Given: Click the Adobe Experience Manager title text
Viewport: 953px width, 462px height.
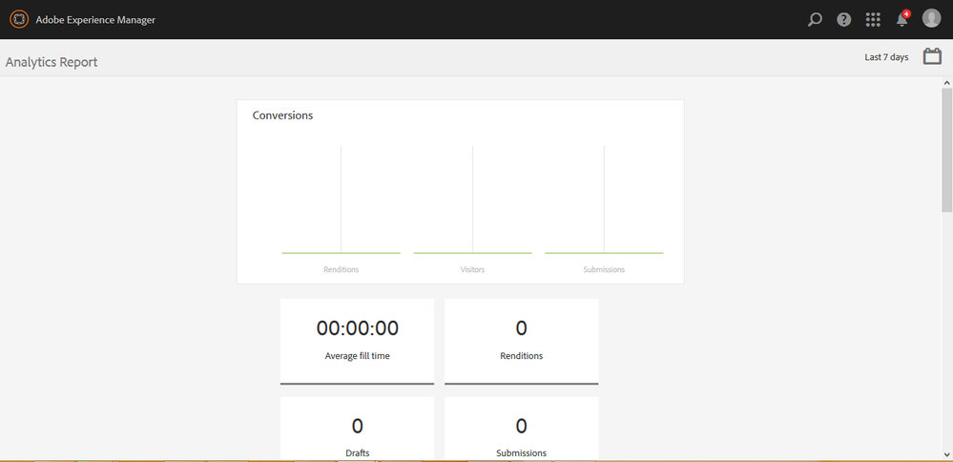Looking at the screenshot, I should click(x=95, y=20).
